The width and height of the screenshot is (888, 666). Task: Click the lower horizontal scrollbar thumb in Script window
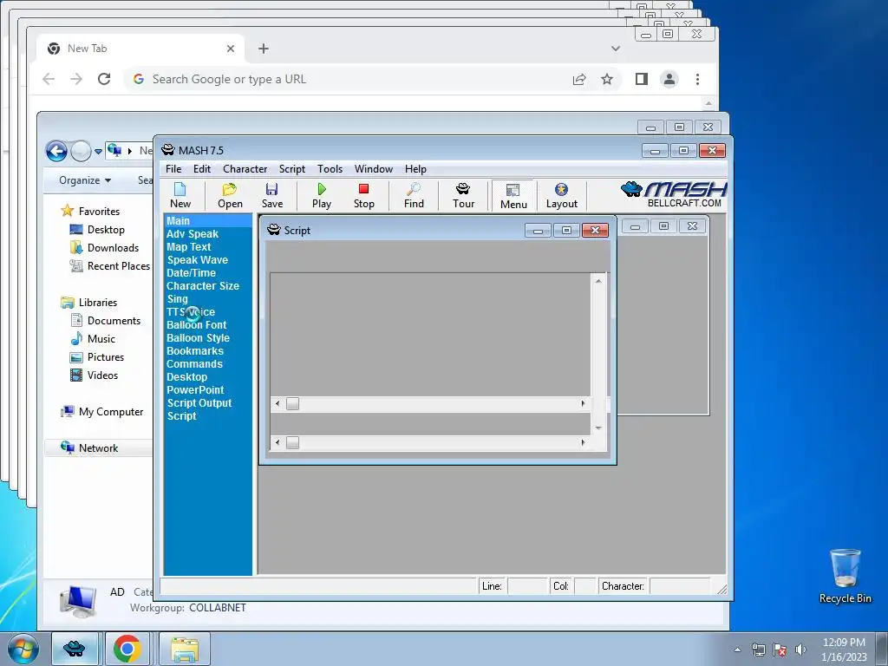[x=292, y=443]
